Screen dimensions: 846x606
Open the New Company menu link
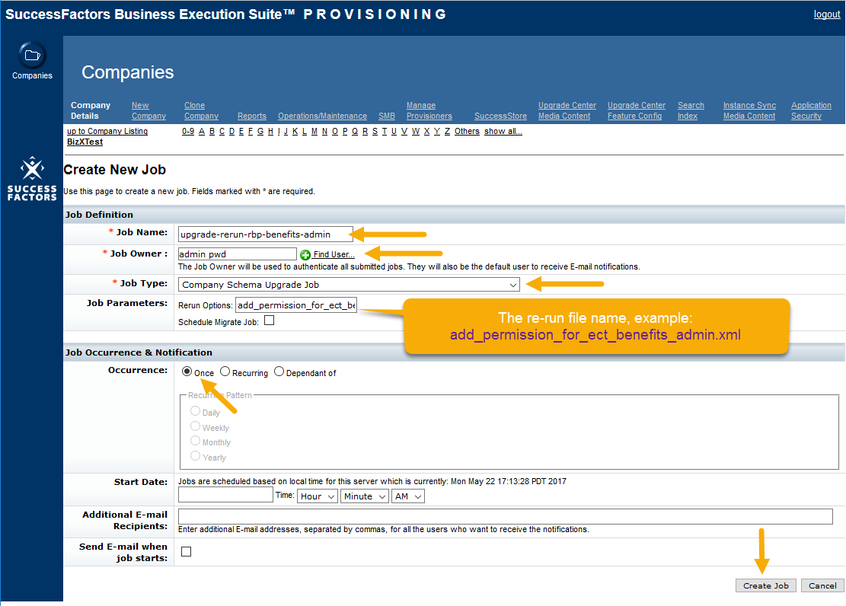pyautogui.click(x=148, y=110)
